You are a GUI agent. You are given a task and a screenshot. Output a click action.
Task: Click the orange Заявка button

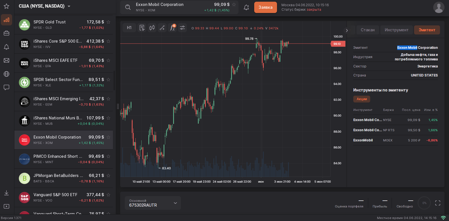point(265,7)
